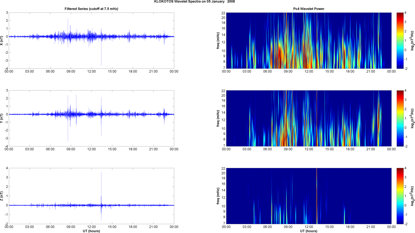This screenshot has height=233, width=415.
Task: Click the 09:00 tick label under the Y time series
Action: point(71,149)
